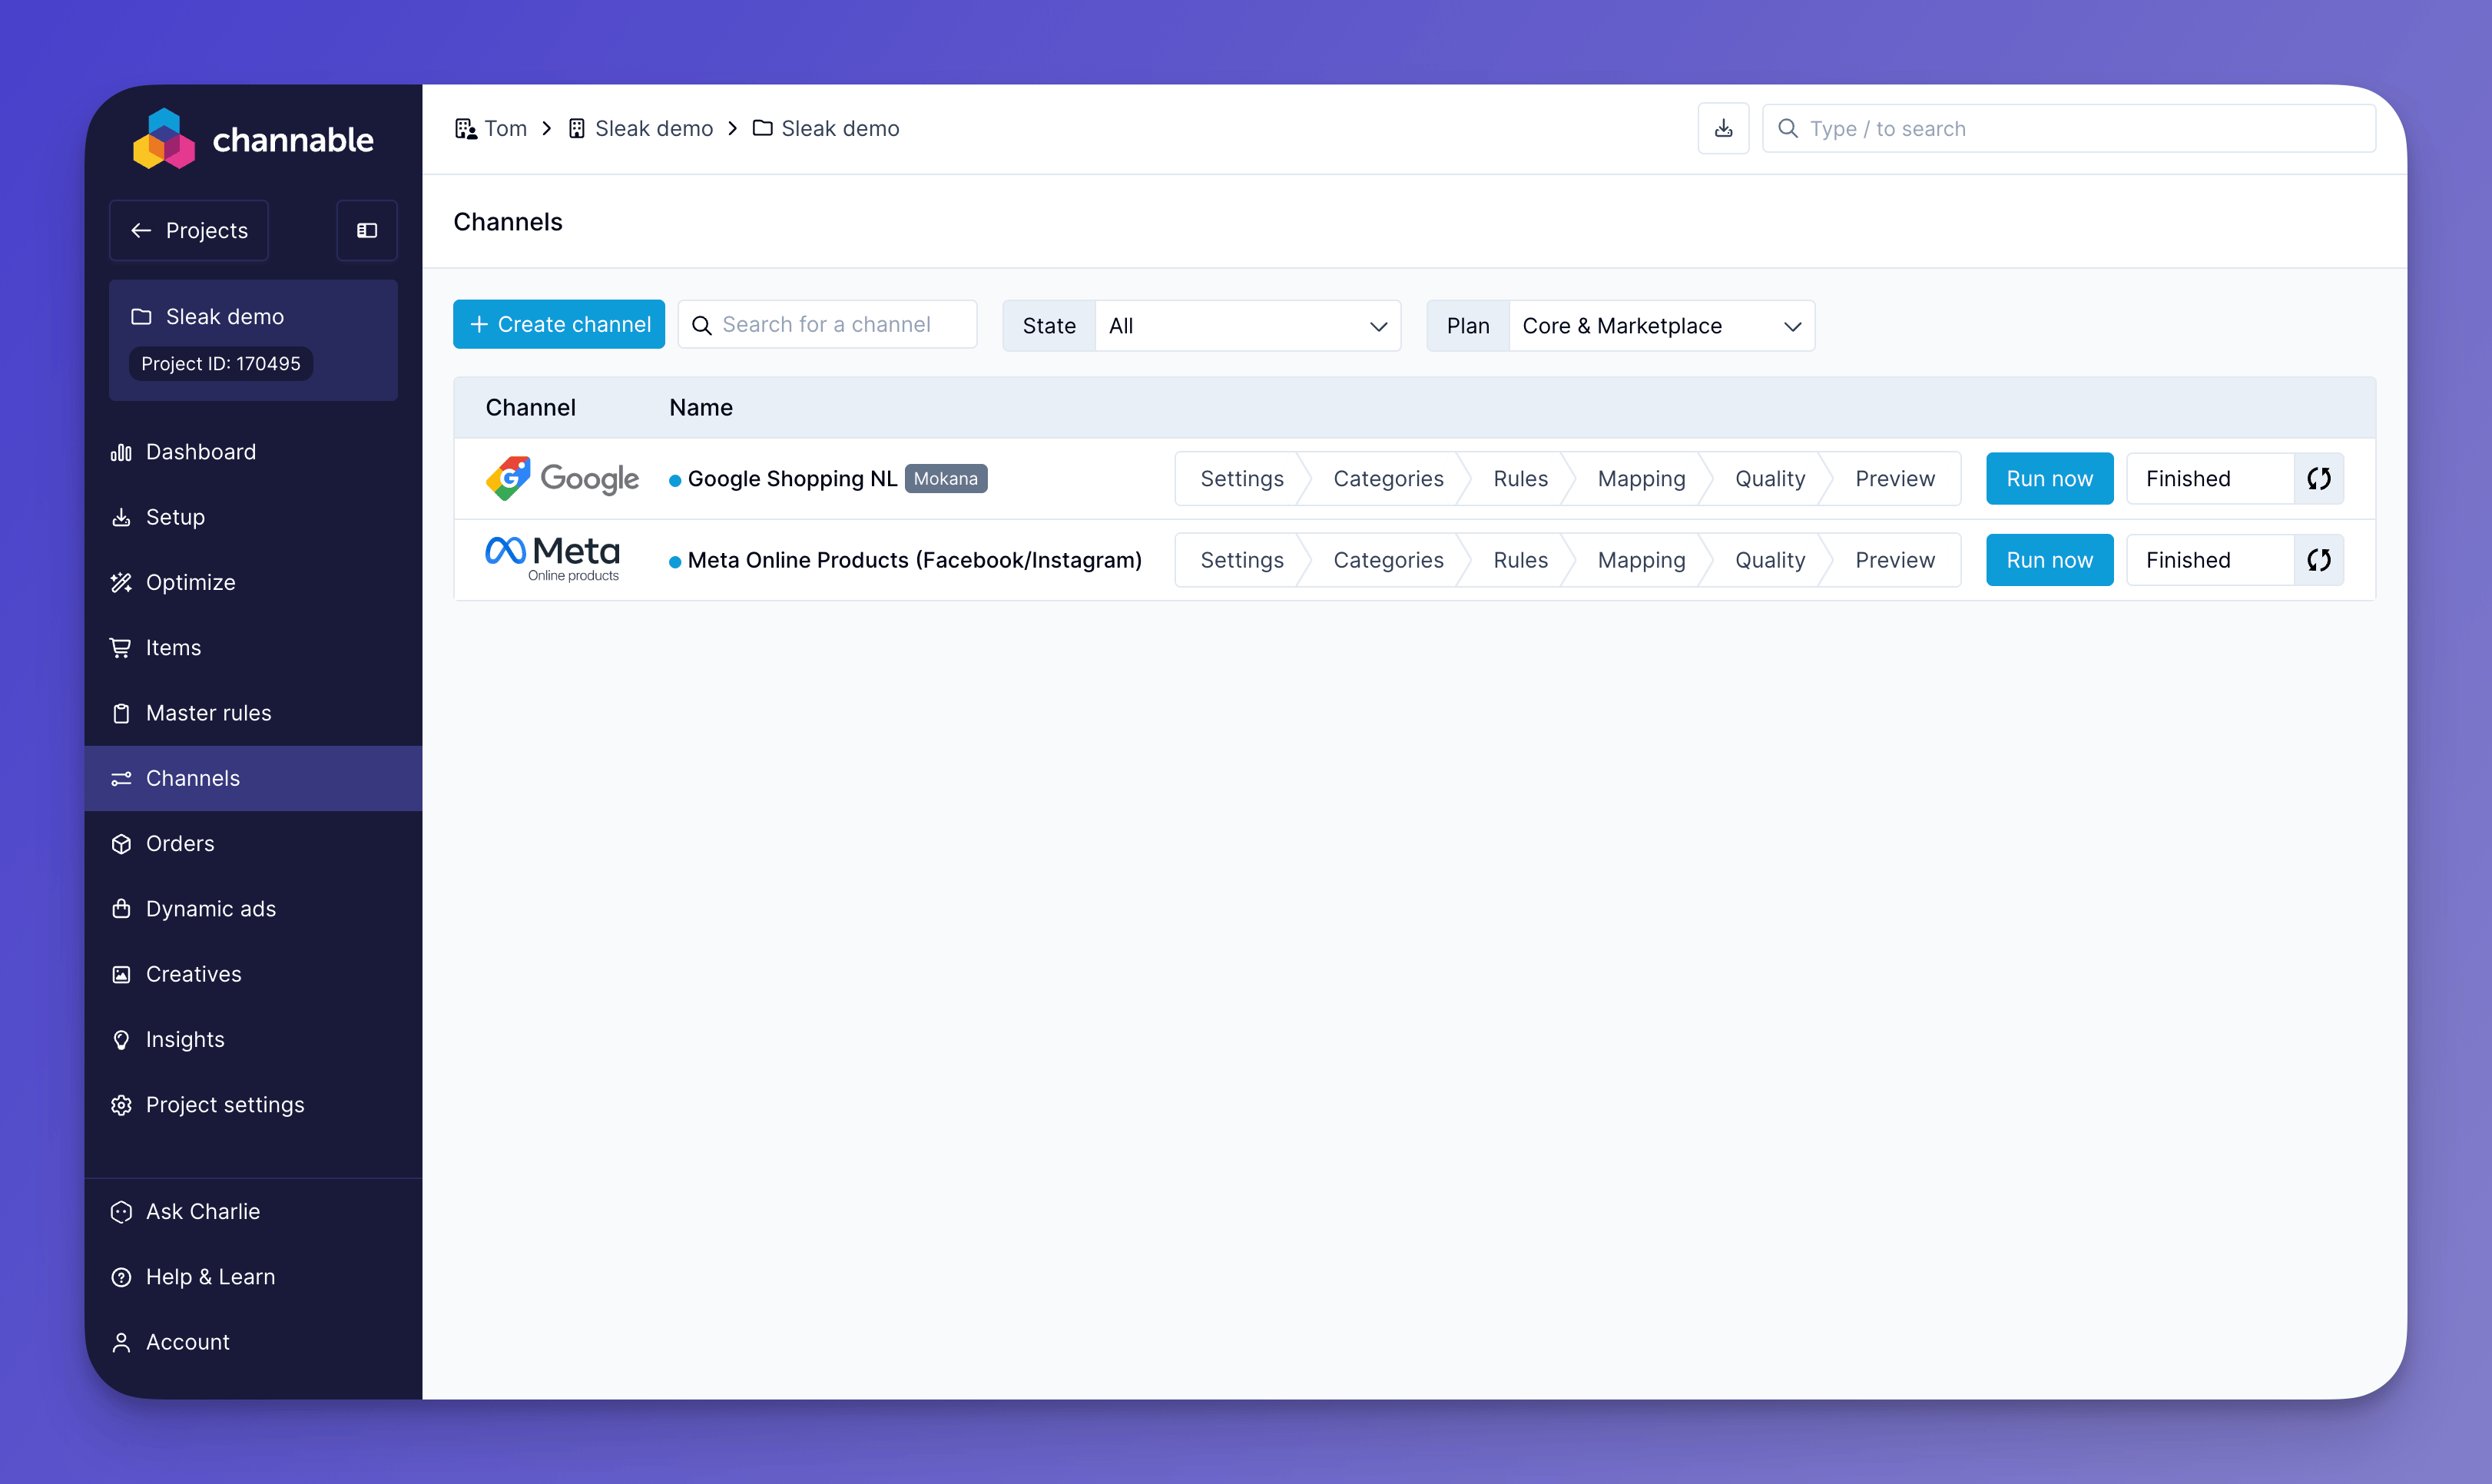2492x1484 pixels.
Task: Focus the Type / to search box
Action: [x=2068, y=128]
